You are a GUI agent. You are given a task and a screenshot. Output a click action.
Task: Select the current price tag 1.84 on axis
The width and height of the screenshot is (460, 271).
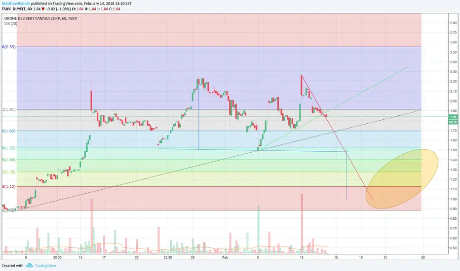453,117
